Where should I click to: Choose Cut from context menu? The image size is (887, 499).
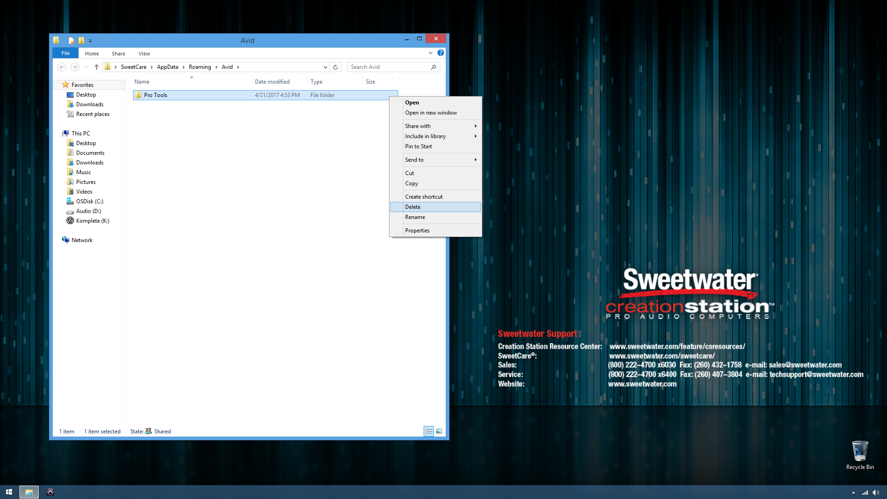pos(436,173)
